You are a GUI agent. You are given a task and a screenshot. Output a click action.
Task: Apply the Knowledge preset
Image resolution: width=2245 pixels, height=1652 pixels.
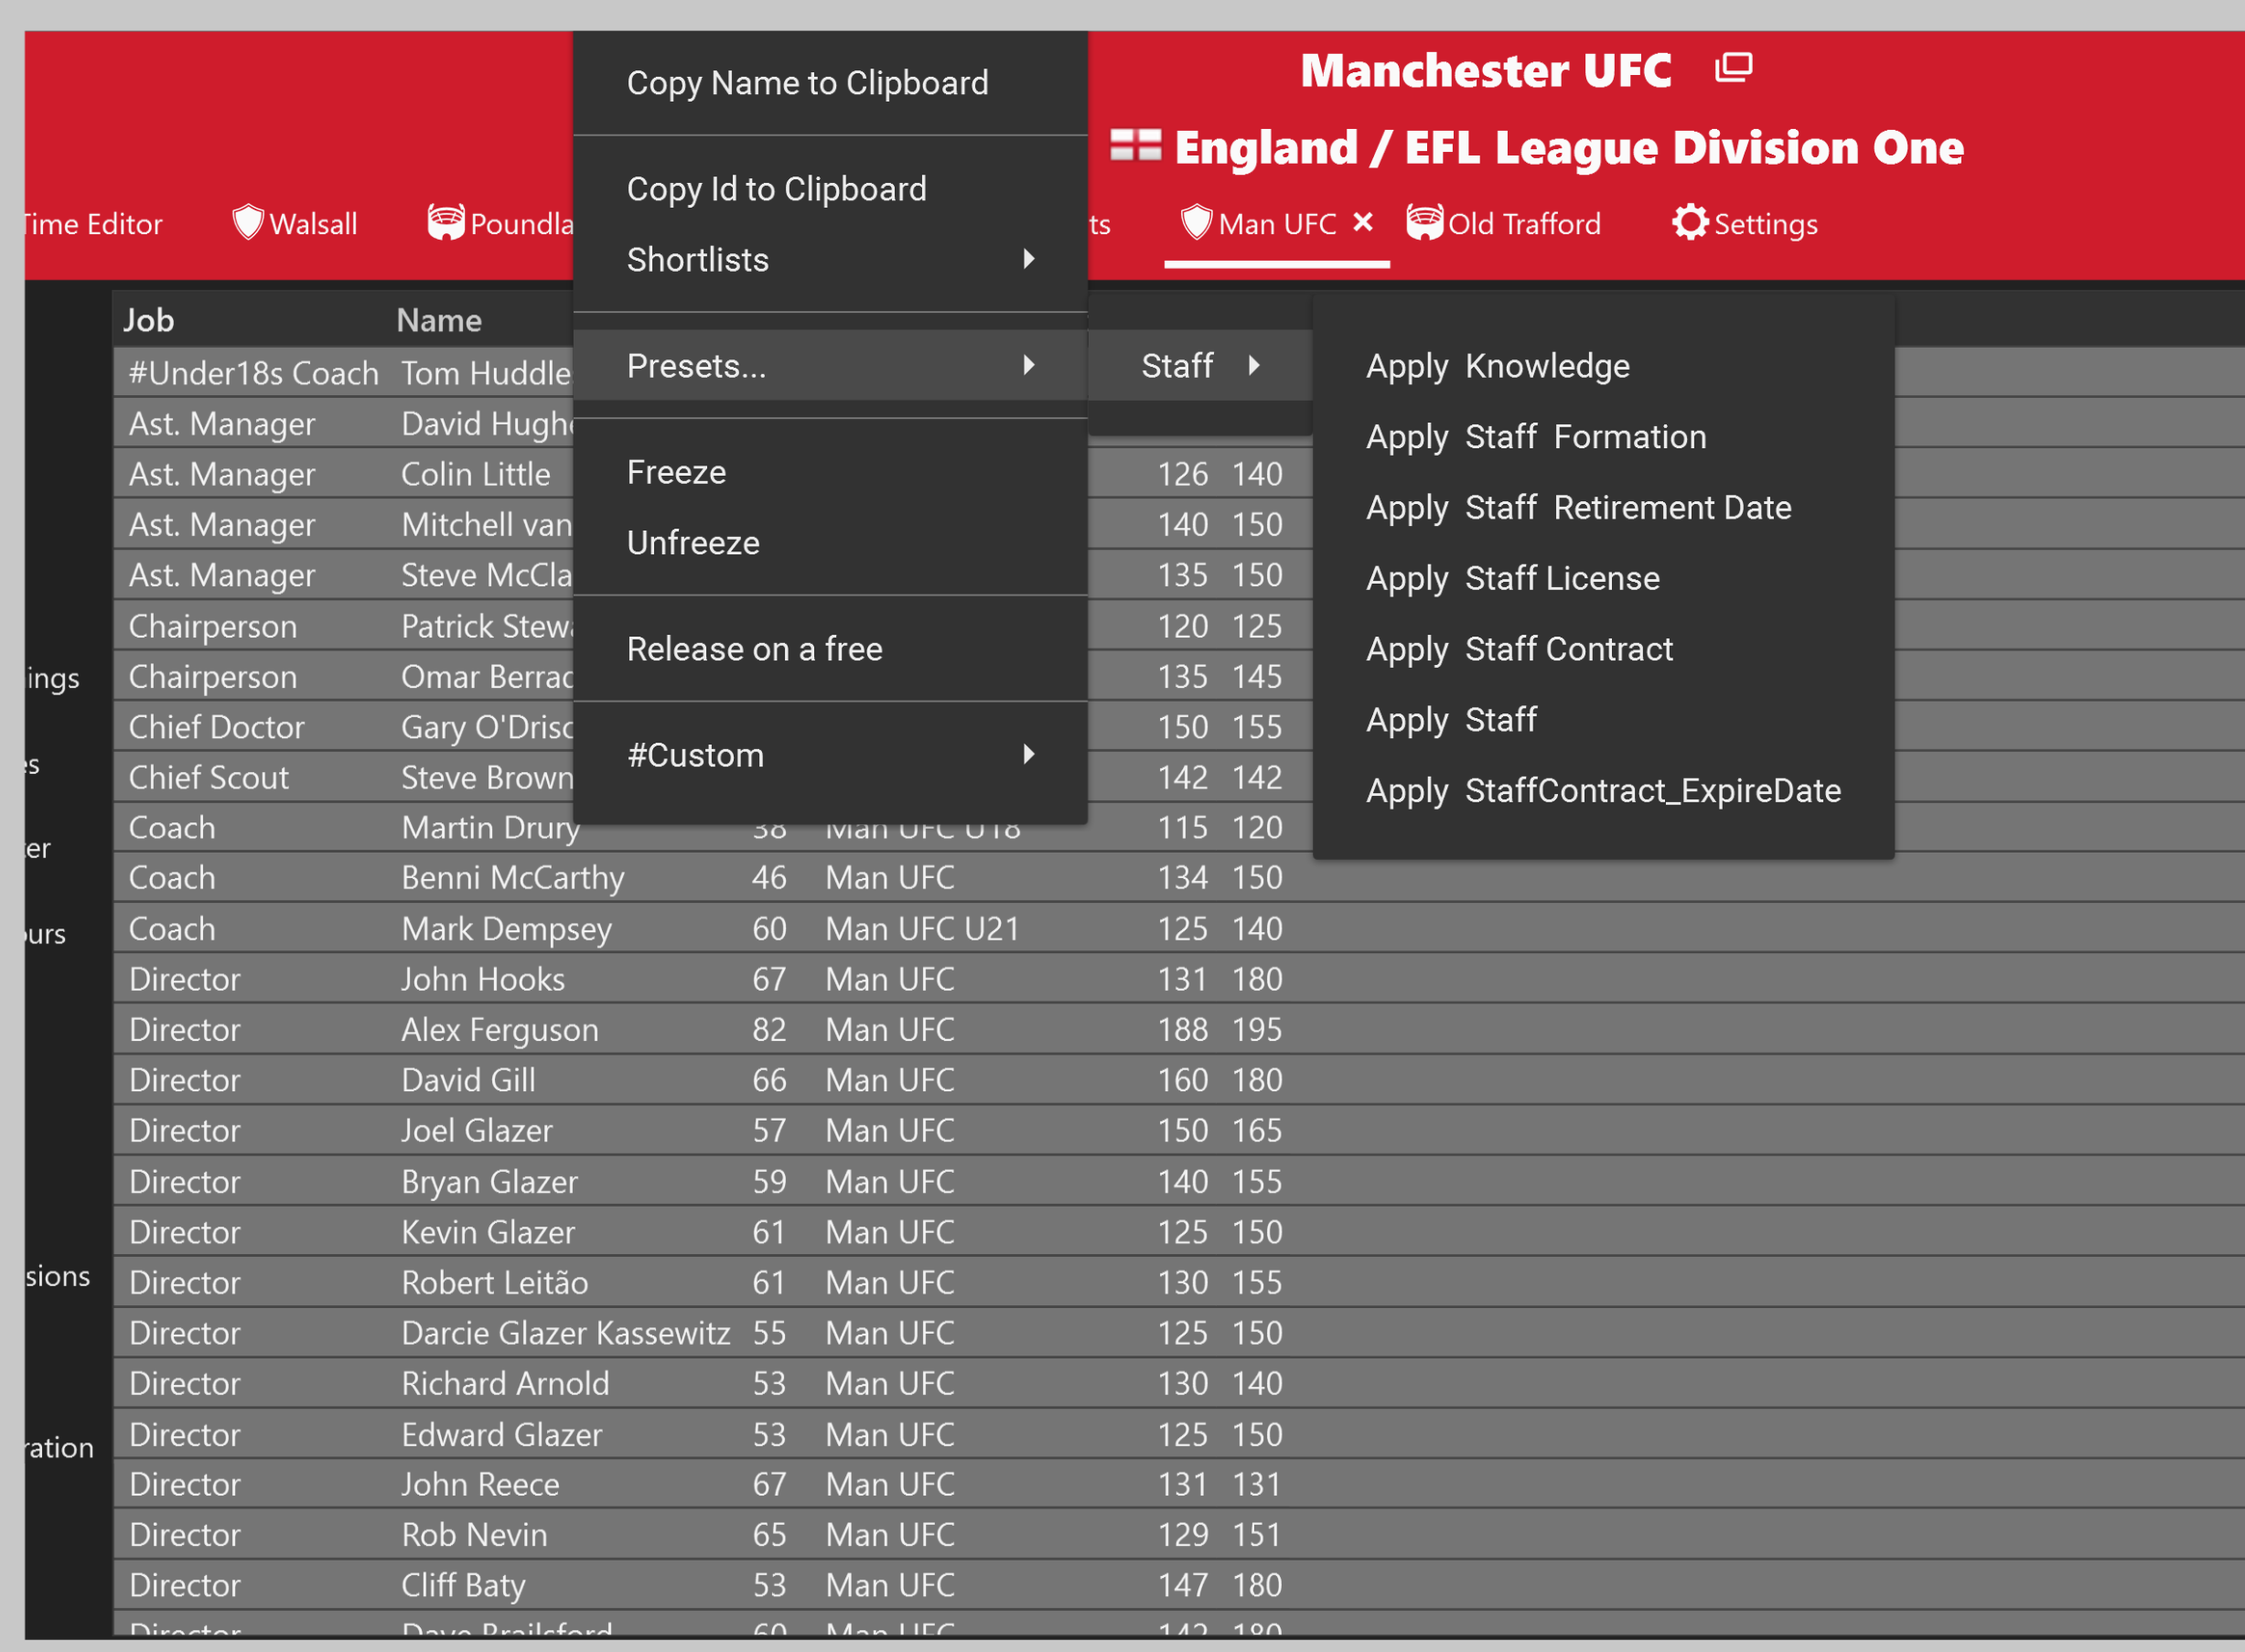coord(1603,366)
